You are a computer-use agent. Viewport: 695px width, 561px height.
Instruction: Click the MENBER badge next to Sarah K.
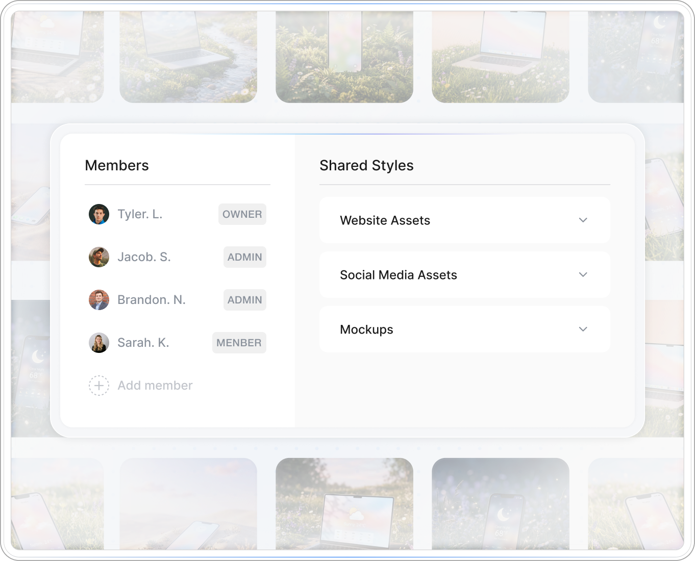239,343
